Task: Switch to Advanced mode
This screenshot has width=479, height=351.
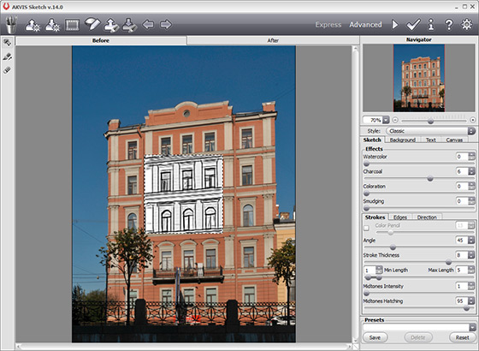Action: pos(365,25)
